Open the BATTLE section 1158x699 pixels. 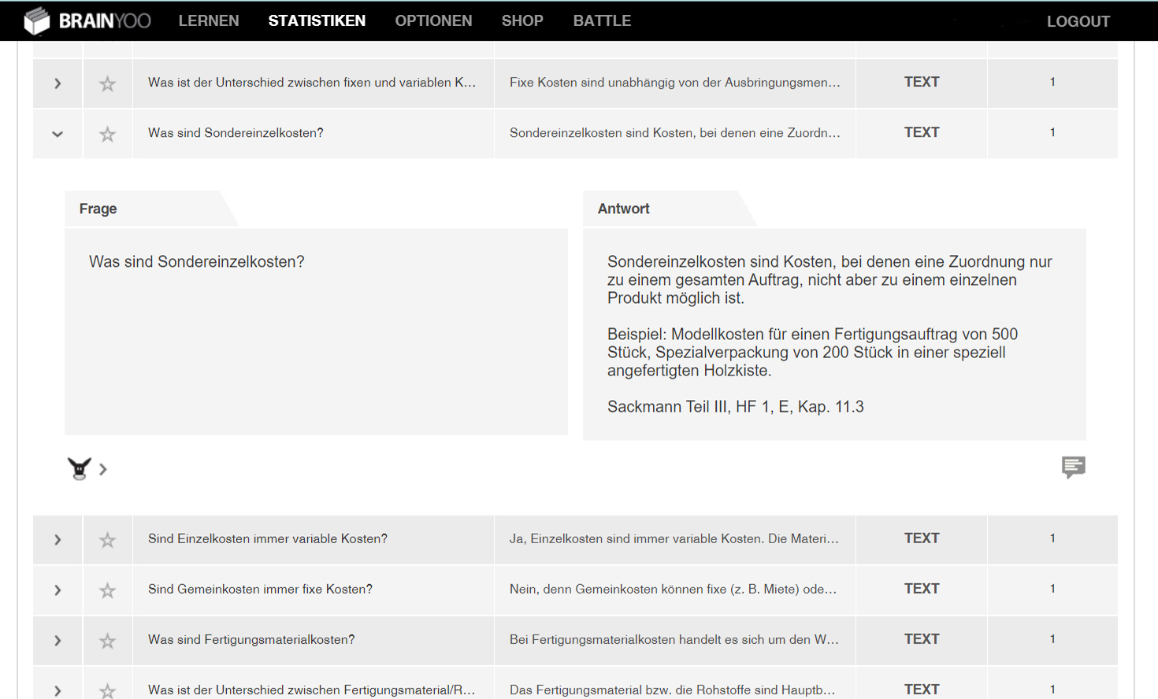click(602, 21)
